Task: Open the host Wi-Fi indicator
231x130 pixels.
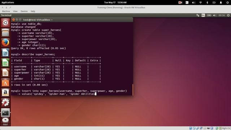Action: (x=200, y=3)
